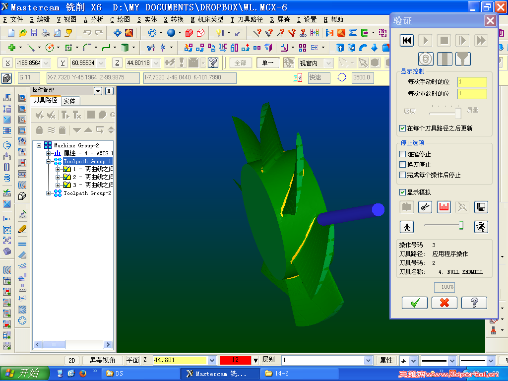This screenshot has height=381, width=508.
Task: Restart verification with the rewind button
Action: pyautogui.click(x=407, y=41)
